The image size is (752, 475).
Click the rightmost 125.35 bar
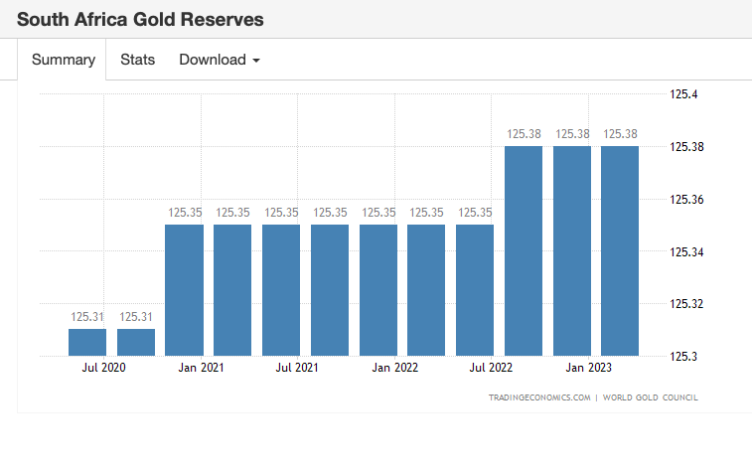[x=475, y=289]
